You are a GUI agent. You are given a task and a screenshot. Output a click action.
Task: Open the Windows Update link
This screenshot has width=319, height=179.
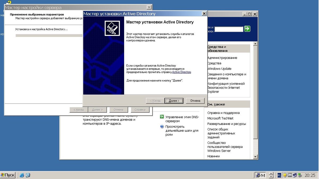pos(219,69)
